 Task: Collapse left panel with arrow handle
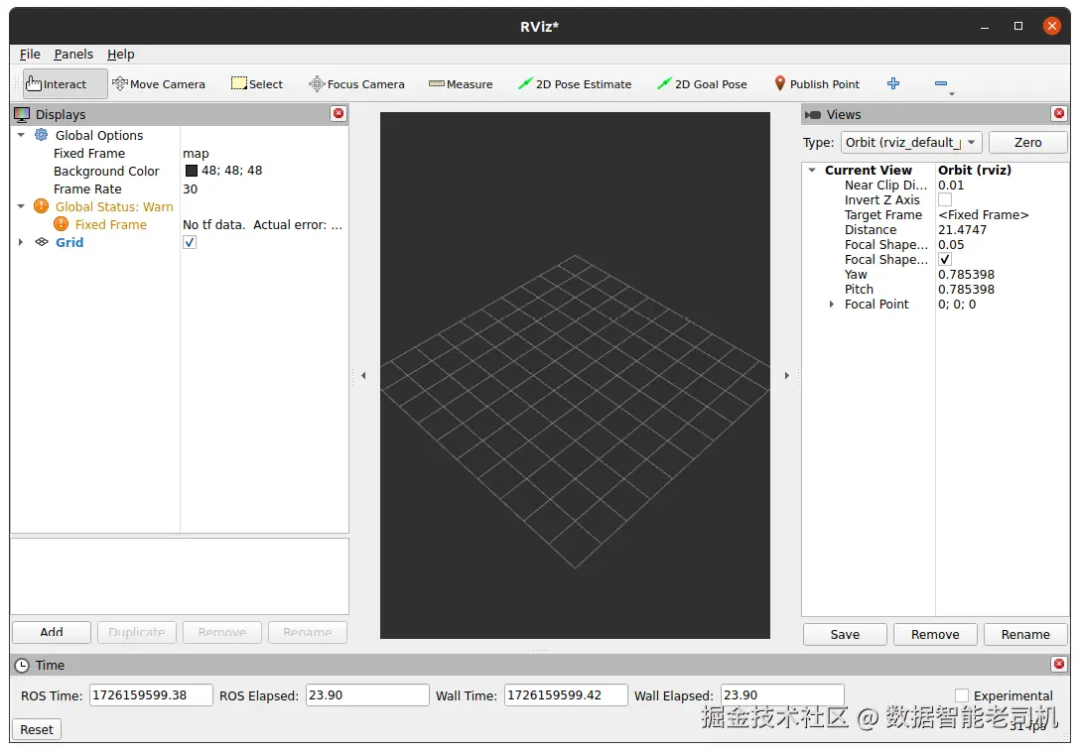click(363, 375)
